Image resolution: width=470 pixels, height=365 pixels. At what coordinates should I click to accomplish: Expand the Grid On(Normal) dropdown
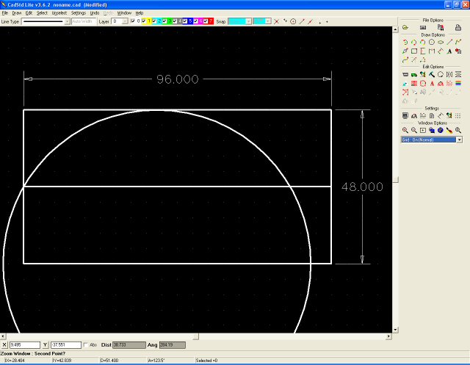click(459, 140)
